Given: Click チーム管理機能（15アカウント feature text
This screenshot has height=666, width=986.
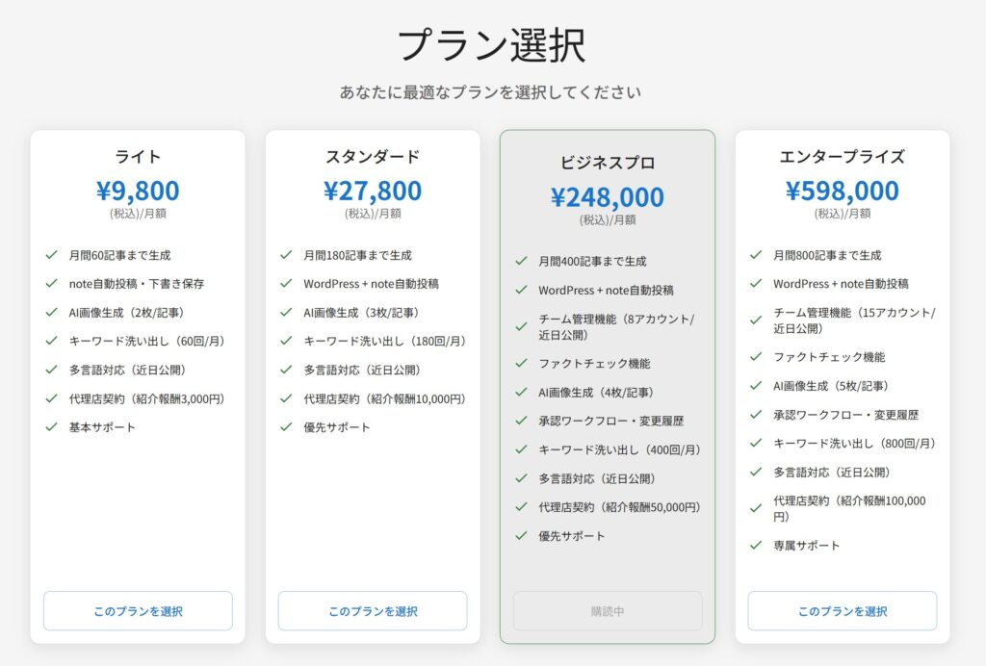Looking at the screenshot, I should pyautogui.click(x=854, y=313).
